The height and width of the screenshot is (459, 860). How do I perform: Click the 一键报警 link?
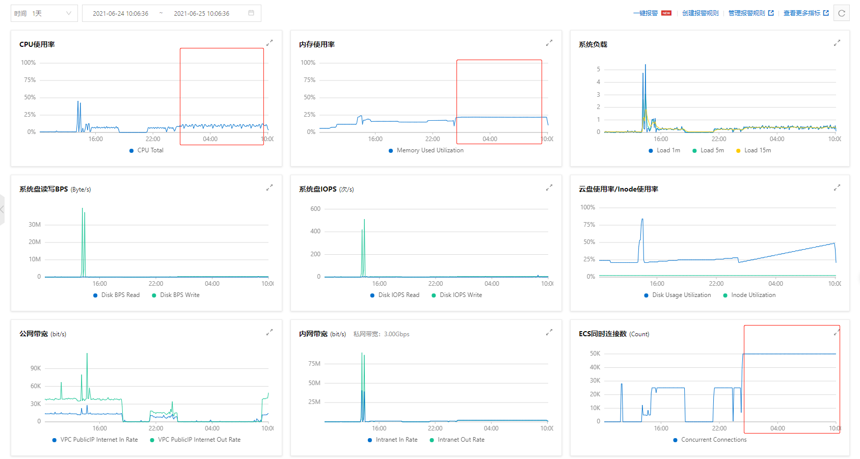pos(646,13)
